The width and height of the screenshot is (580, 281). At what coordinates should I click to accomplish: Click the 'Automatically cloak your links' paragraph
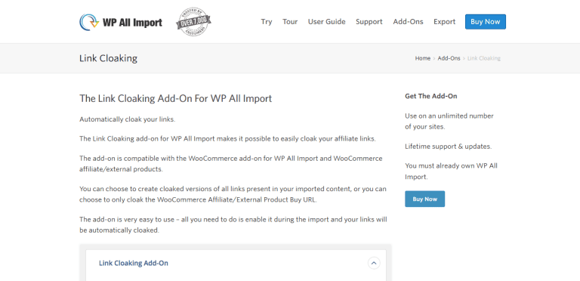(x=127, y=119)
